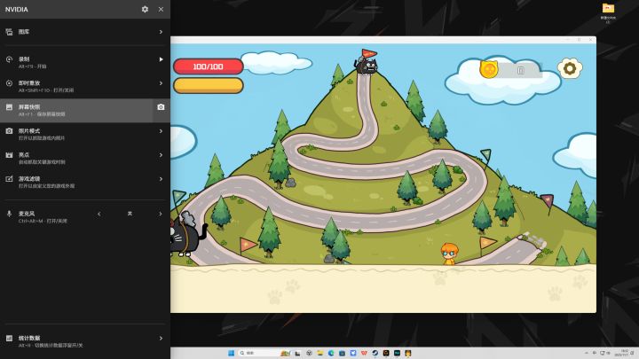Click the red 100/100 health bar

click(209, 66)
